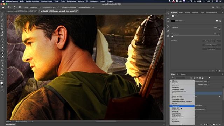224x126 pixels.
Task: Select the Brush tool
Action: click(x=2, y=38)
